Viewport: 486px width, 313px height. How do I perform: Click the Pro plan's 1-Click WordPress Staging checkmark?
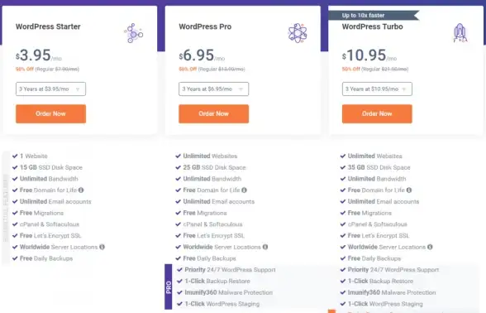(x=179, y=304)
